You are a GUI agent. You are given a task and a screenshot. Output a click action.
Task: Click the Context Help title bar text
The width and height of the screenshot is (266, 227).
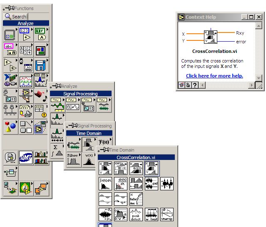click(x=201, y=17)
